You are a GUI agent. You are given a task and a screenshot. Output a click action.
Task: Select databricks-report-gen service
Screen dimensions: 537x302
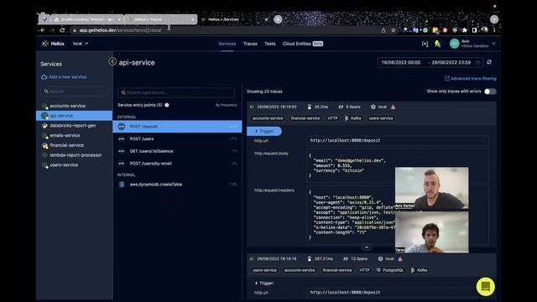pos(73,126)
